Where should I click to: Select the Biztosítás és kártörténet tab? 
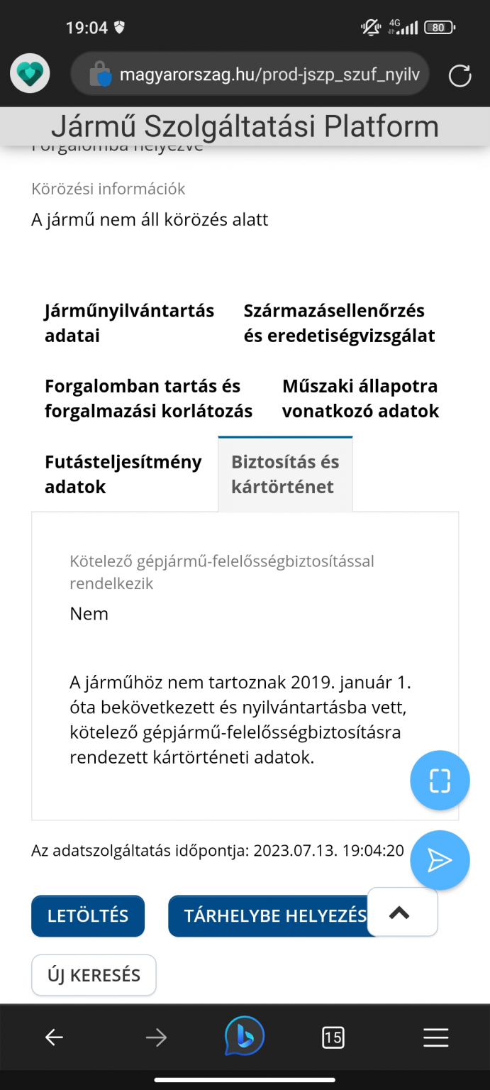pos(285,474)
